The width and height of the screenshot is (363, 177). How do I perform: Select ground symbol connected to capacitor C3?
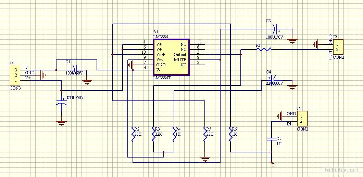coord(292,41)
